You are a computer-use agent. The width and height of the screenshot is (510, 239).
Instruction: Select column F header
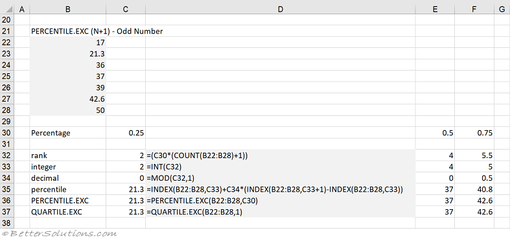pos(474,10)
